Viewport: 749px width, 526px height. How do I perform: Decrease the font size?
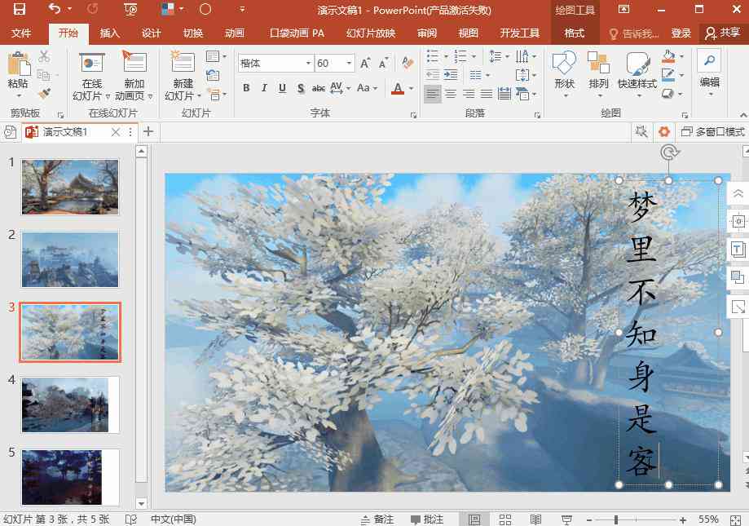point(383,63)
